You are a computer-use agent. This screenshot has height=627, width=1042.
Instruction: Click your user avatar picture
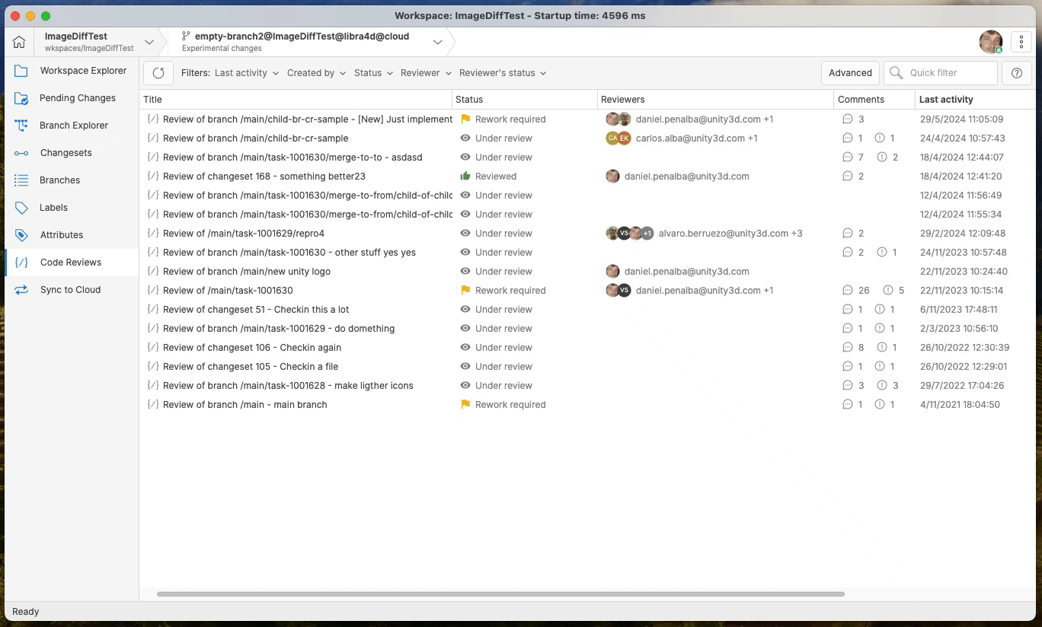[x=990, y=41]
